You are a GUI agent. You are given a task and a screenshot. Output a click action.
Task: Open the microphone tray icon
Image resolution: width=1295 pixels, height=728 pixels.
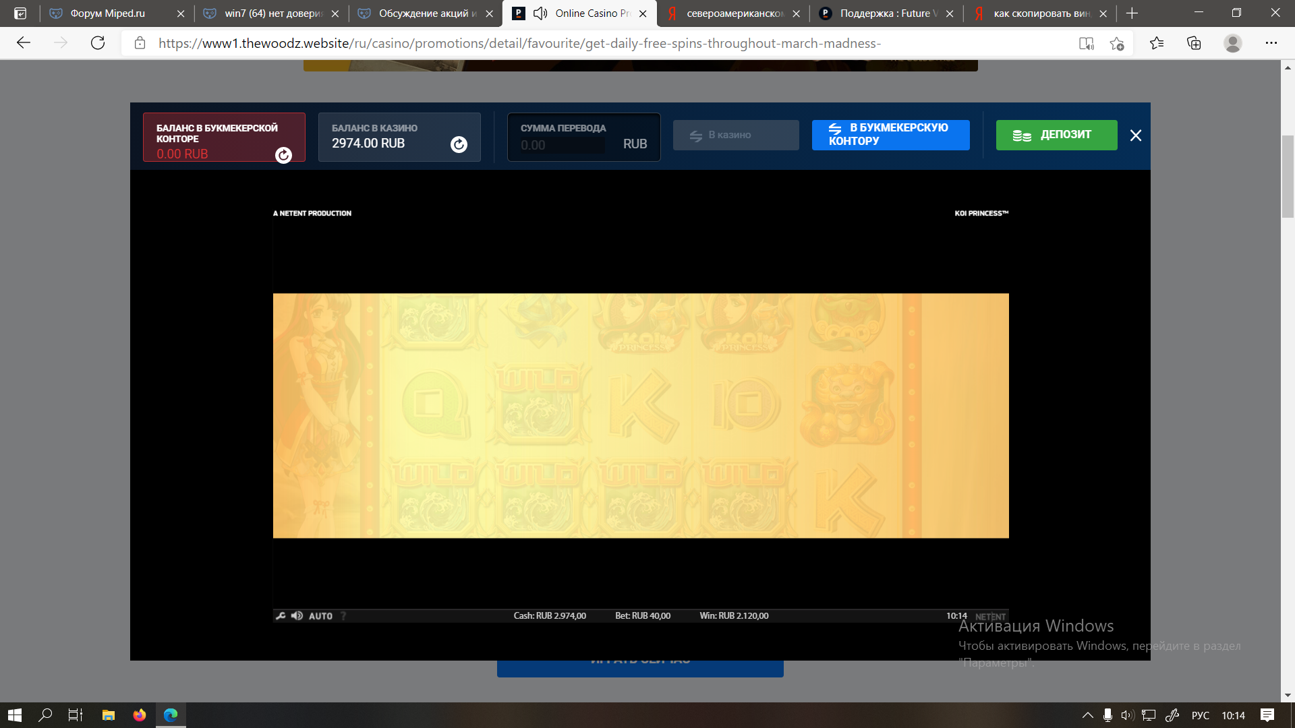click(x=1107, y=715)
